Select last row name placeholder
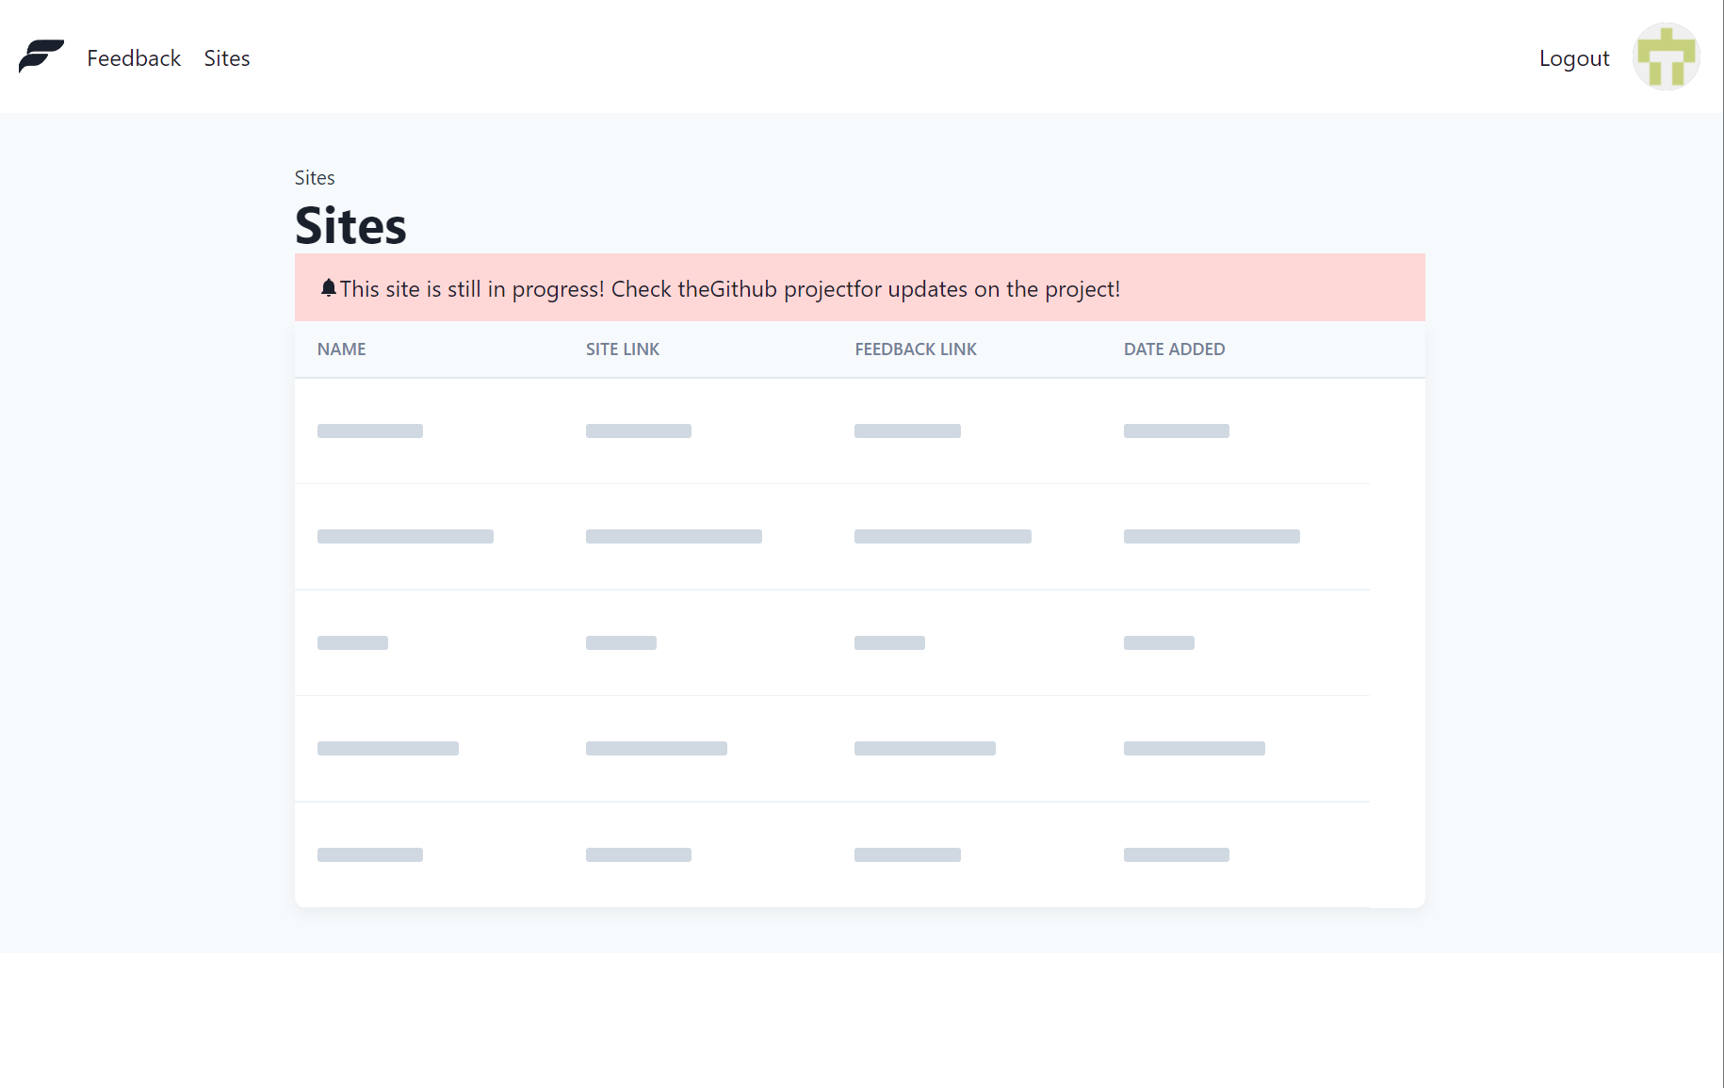1724x1088 pixels. click(370, 855)
